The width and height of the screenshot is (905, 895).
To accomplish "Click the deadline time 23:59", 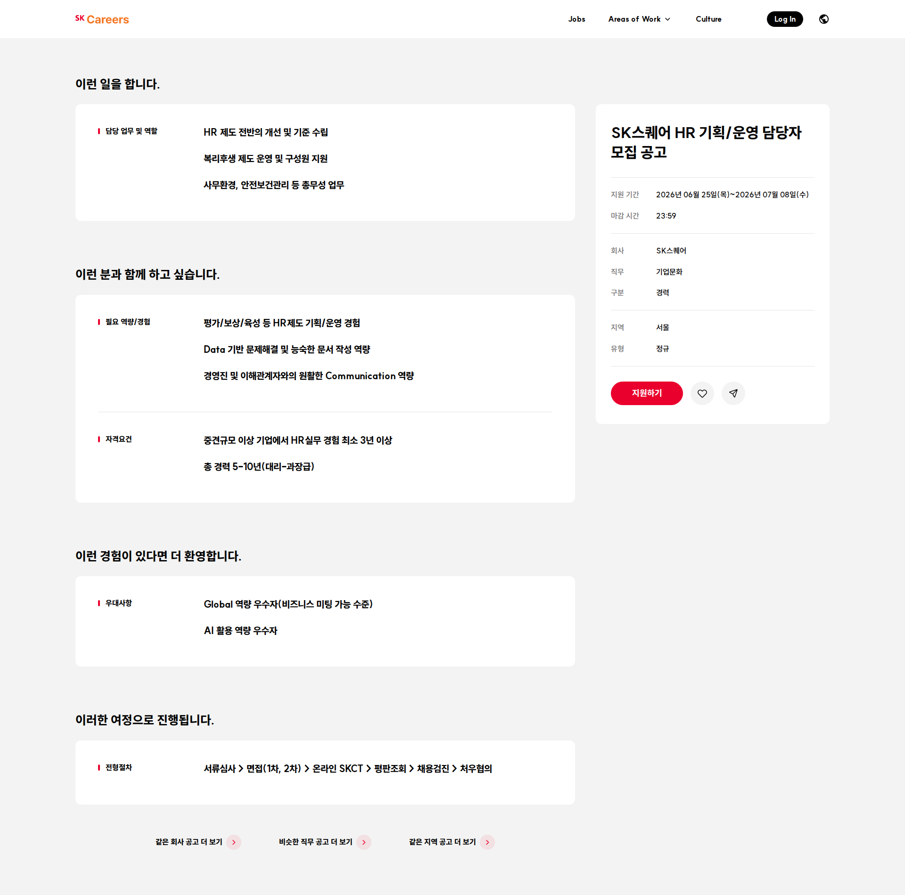I will click(x=666, y=216).
